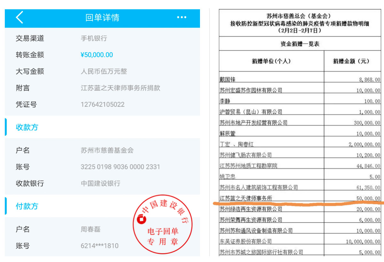Image resolution: width=384 pixels, height=262 pixels.
Task: Click donor 苏州市地产开发经营有限公司
Action: click(253, 122)
